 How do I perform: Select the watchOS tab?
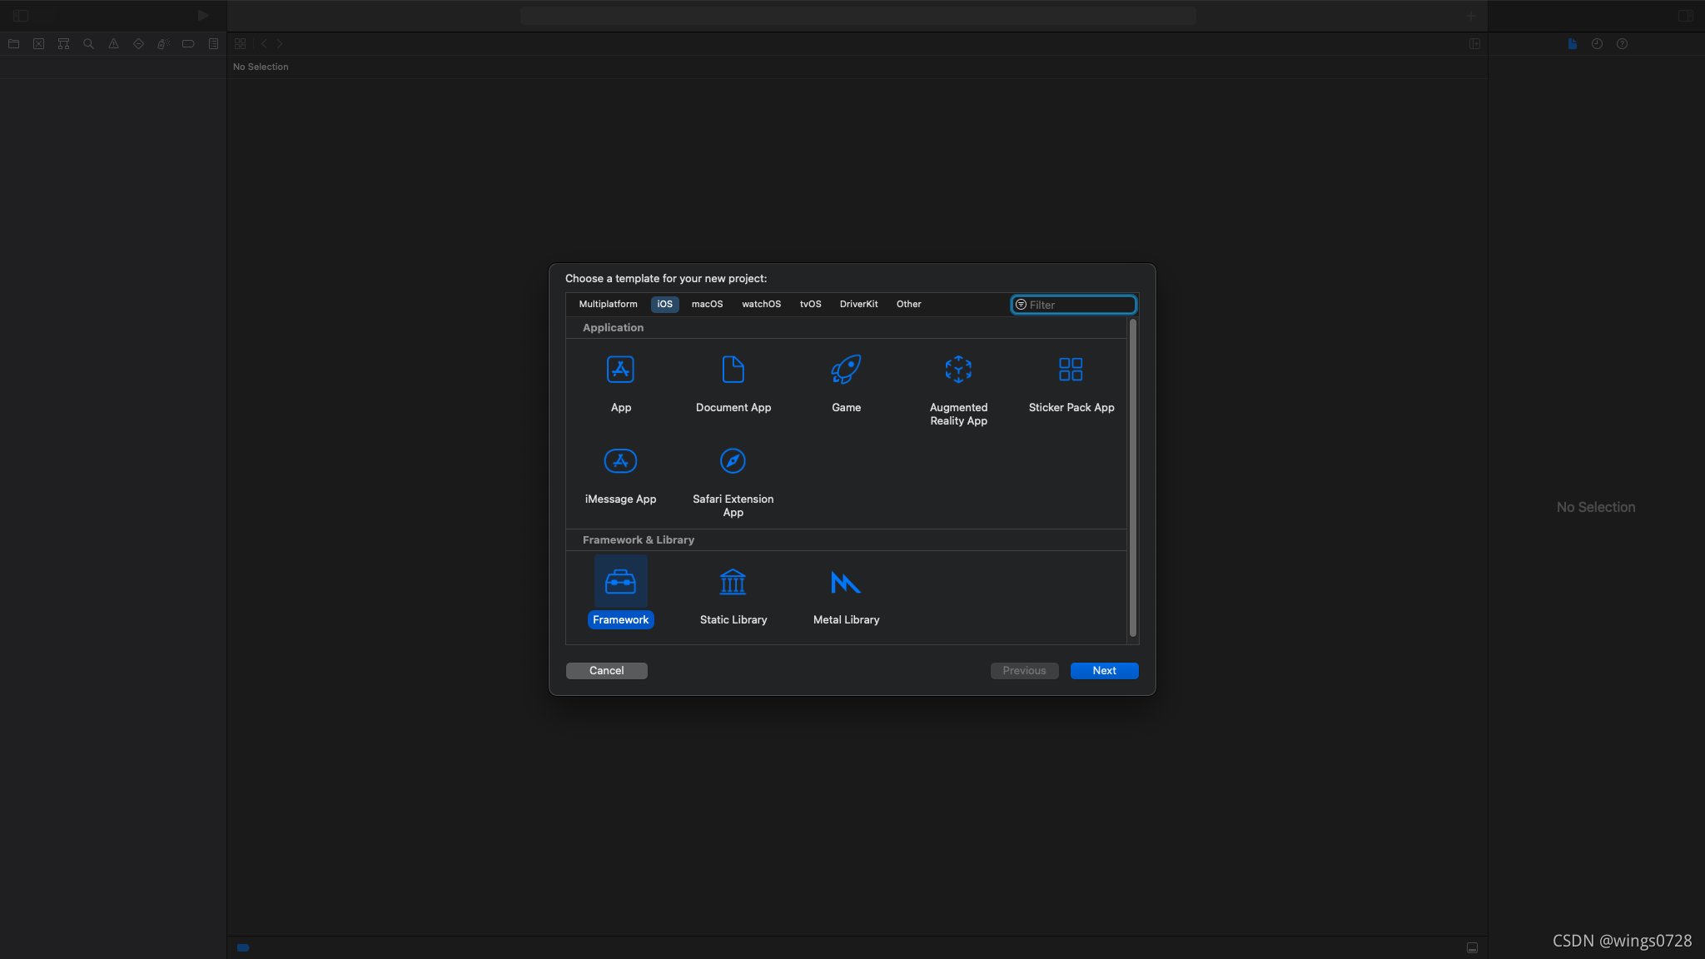coord(761,305)
